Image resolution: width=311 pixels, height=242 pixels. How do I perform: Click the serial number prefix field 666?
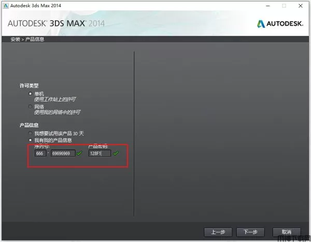[x=40, y=153]
